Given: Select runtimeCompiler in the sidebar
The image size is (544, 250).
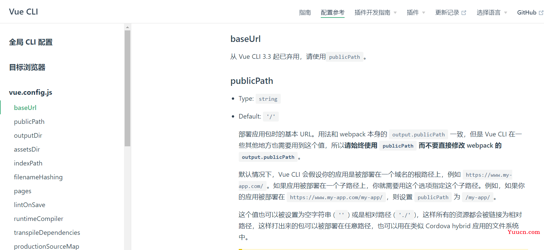Looking at the screenshot, I should [38, 219].
